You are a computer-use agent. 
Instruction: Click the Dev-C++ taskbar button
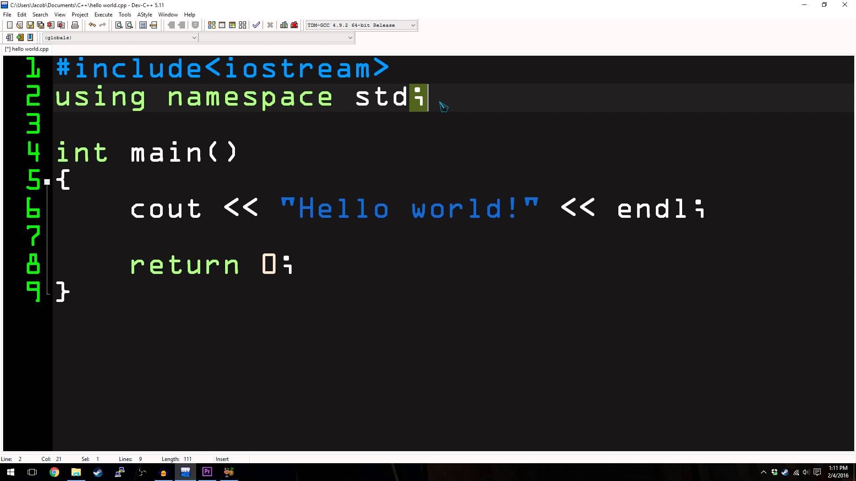[185, 472]
